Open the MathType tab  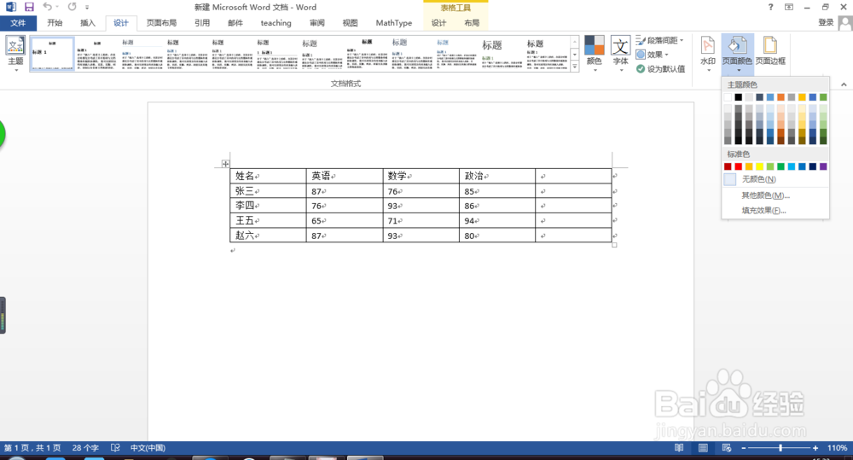(394, 23)
